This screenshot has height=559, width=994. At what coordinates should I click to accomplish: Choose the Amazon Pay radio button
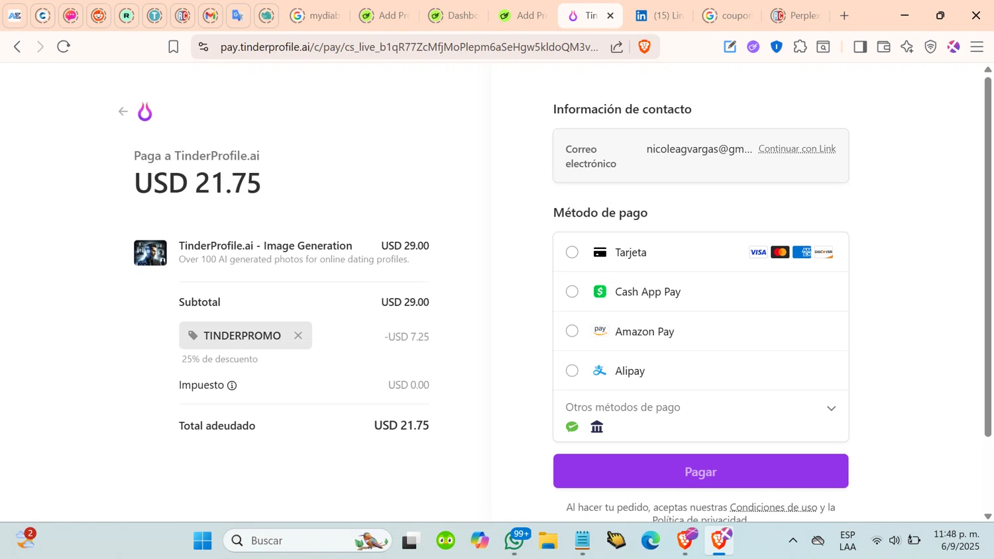572,331
